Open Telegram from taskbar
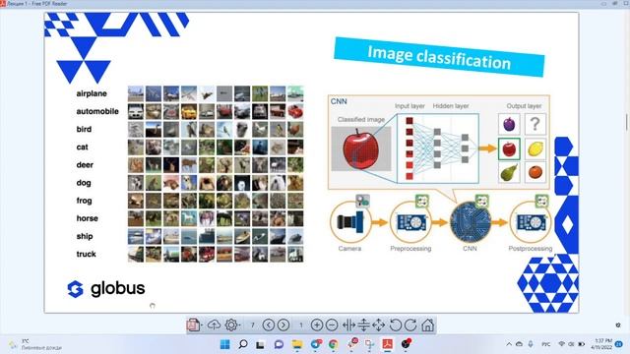The width and height of the screenshot is (630, 354). tap(316, 344)
